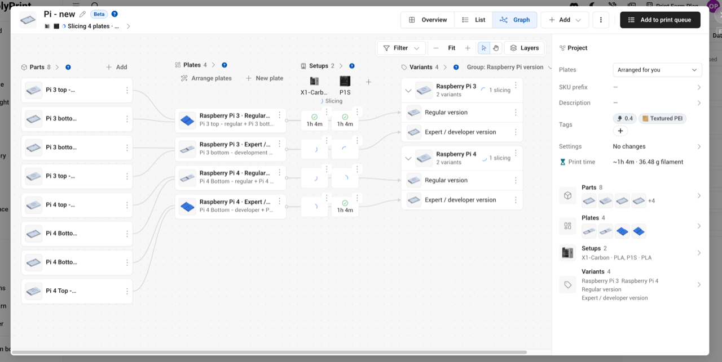This screenshot has height=362, width=722.
Task: Click the horizontal scrollbar at the bottom
Action: [x=269, y=352]
